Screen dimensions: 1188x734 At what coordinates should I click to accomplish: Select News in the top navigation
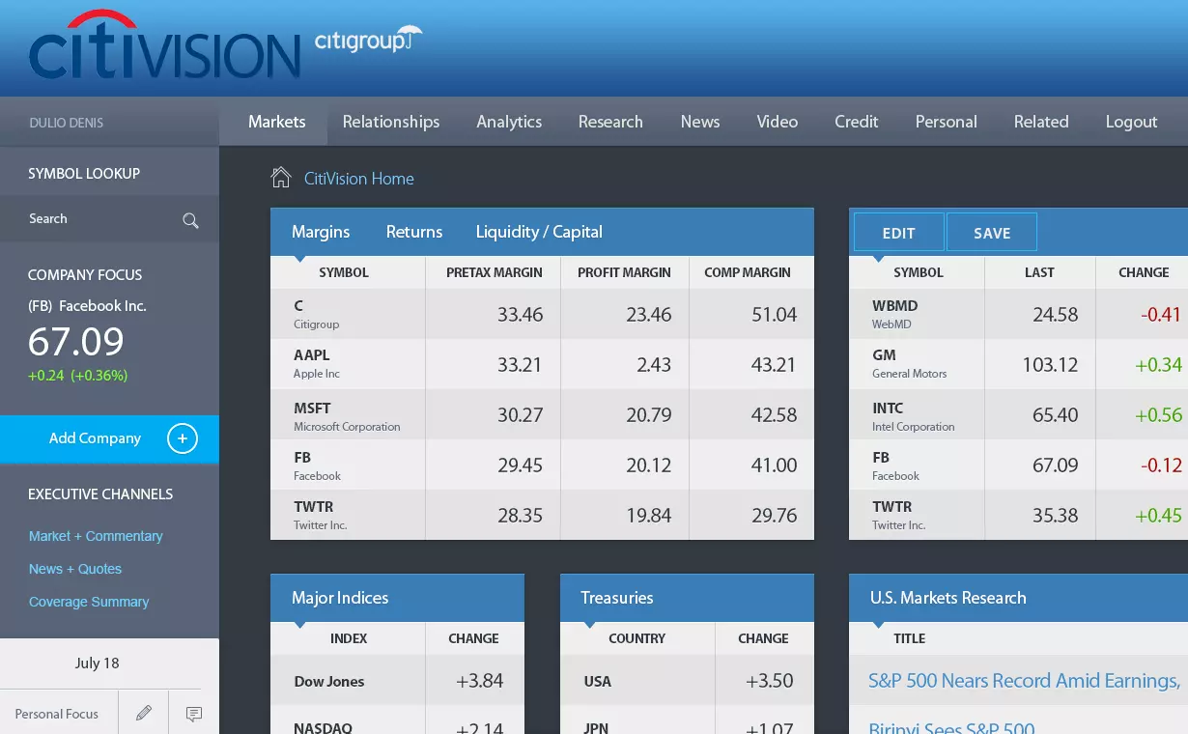point(700,122)
